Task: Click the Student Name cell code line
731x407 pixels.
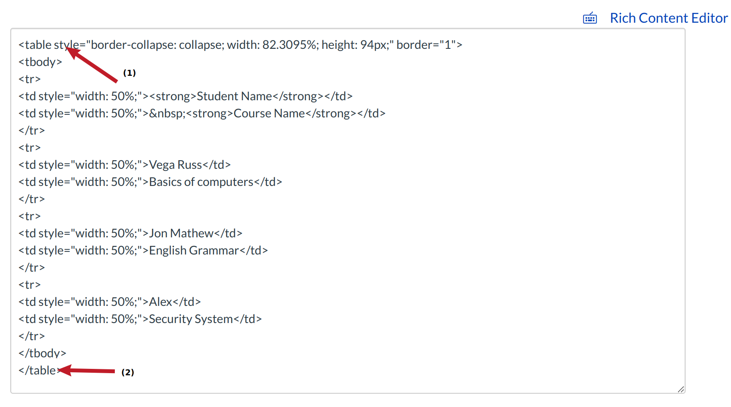Action: pyautogui.click(x=185, y=96)
